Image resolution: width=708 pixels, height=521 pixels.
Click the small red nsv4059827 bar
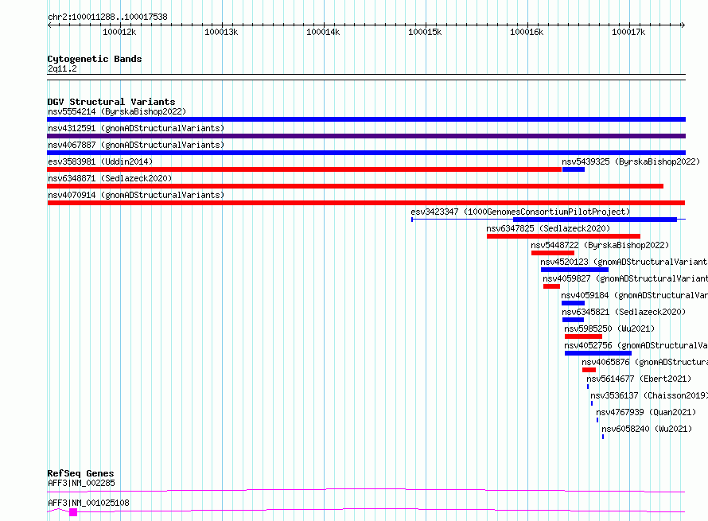(x=552, y=286)
